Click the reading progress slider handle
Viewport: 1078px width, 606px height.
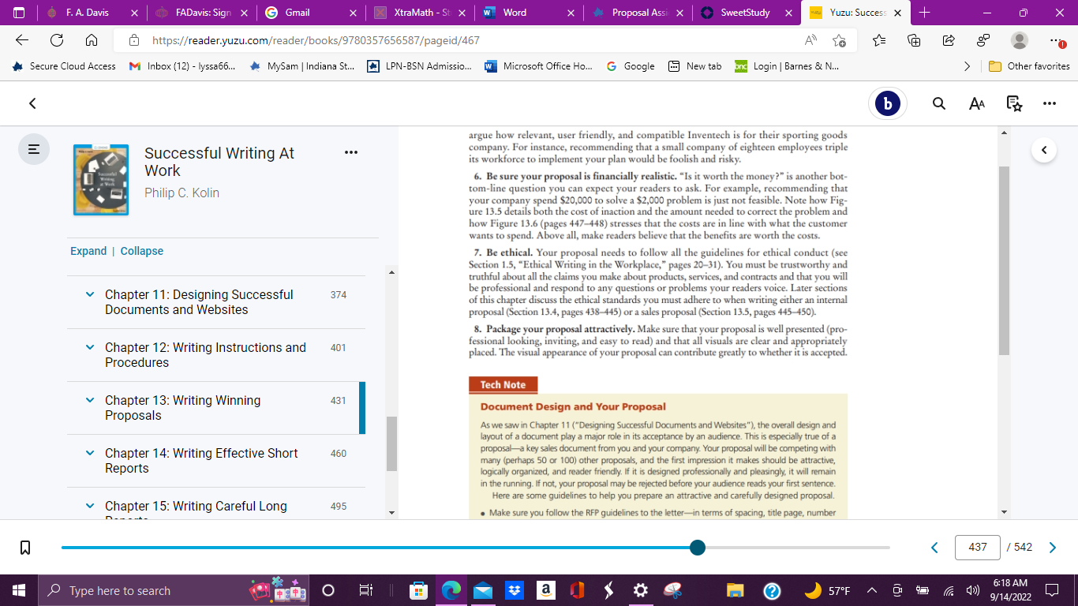[698, 547]
